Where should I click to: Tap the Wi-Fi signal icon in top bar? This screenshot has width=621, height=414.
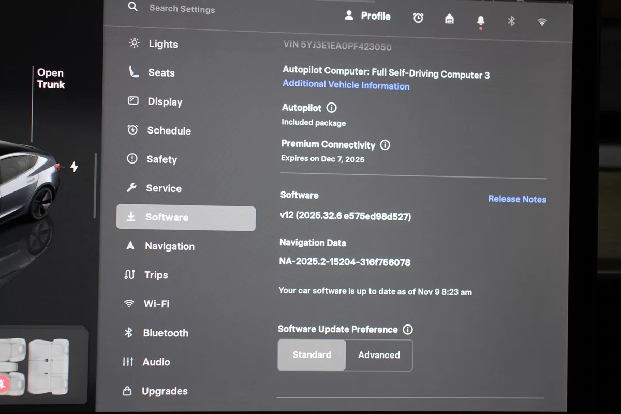542,22
